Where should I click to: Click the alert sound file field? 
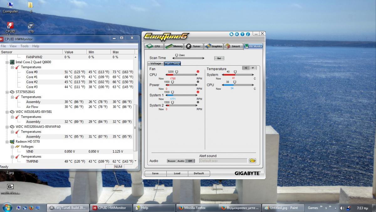pos(223,161)
